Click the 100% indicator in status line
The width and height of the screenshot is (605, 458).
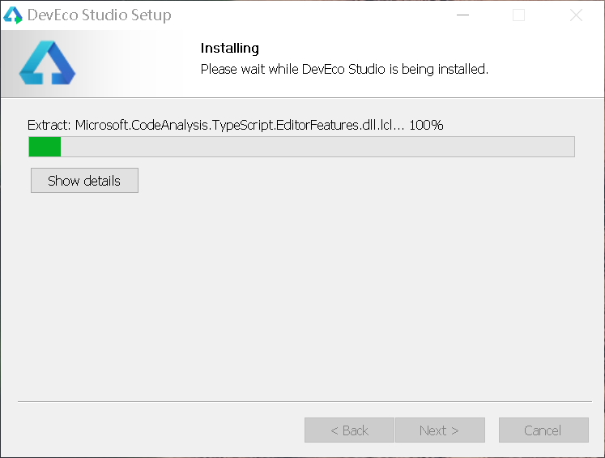(x=426, y=125)
